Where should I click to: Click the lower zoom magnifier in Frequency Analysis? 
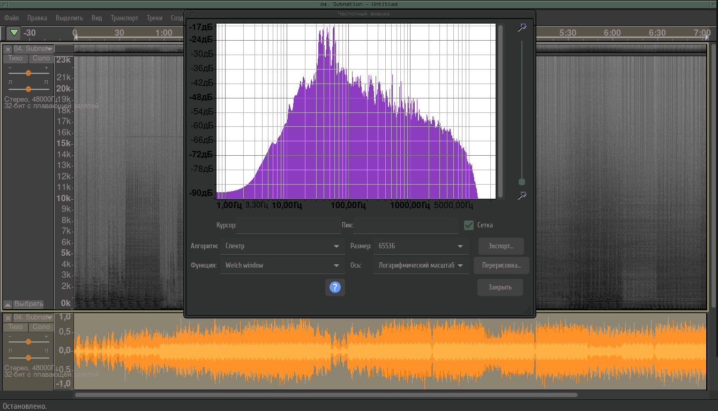522,195
